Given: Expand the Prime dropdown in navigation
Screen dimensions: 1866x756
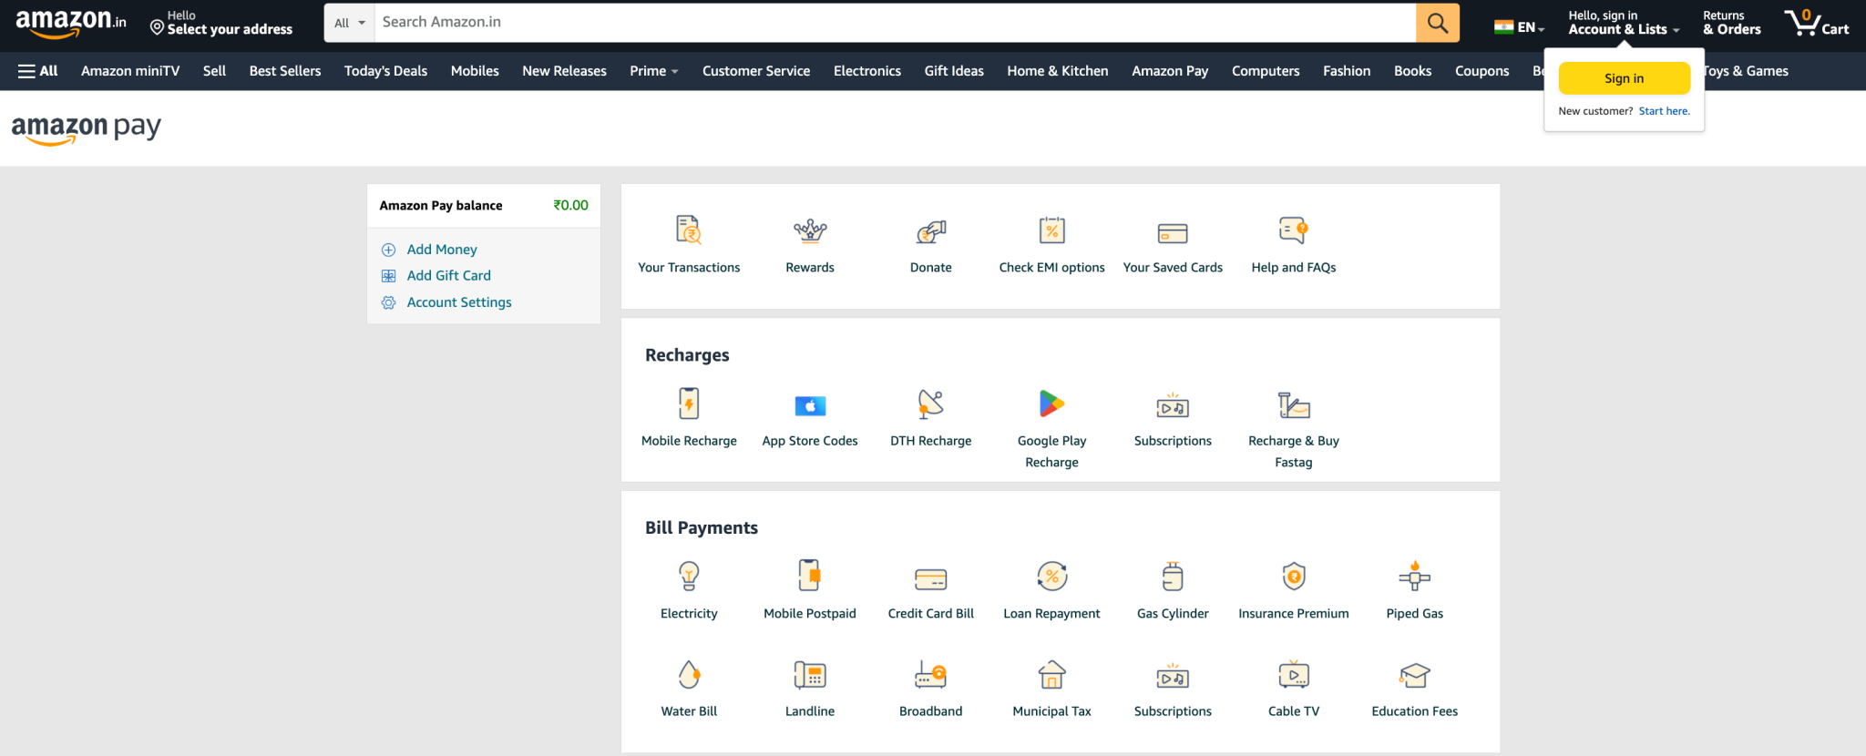Looking at the screenshot, I should [654, 71].
